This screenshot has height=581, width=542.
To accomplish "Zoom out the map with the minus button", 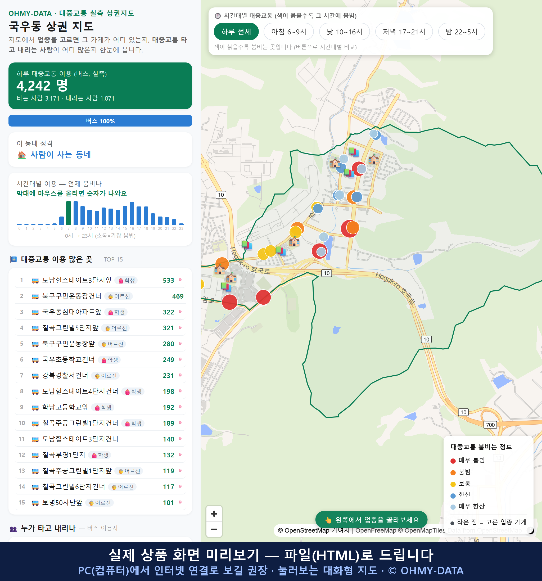I will point(214,529).
